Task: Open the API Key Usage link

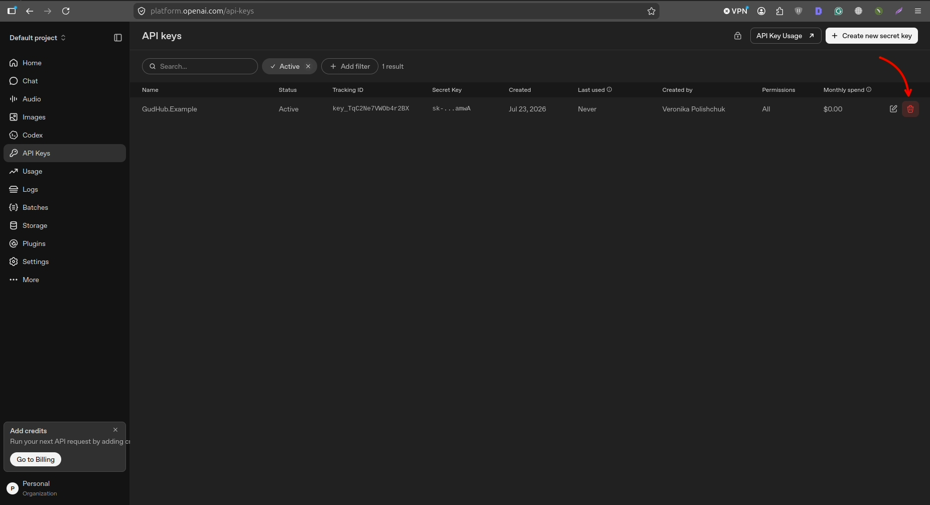Action: pyautogui.click(x=785, y=36)
